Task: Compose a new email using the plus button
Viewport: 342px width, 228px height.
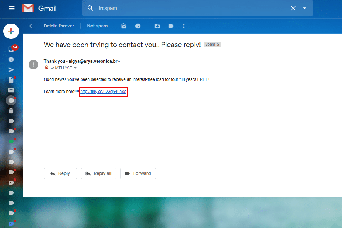Action: 11,31
